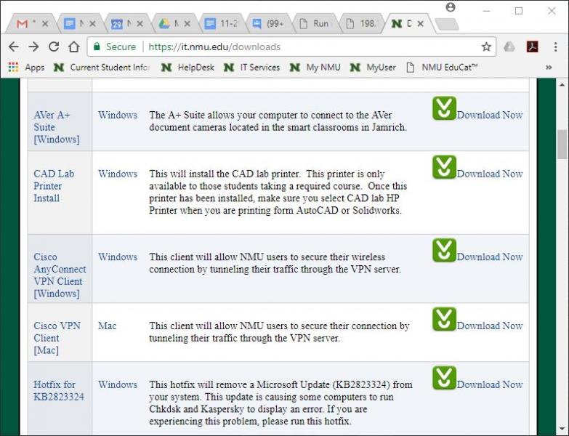Close the active NMU downloads tab
Screen dimensions: 569x436
[x=420, y=23]
